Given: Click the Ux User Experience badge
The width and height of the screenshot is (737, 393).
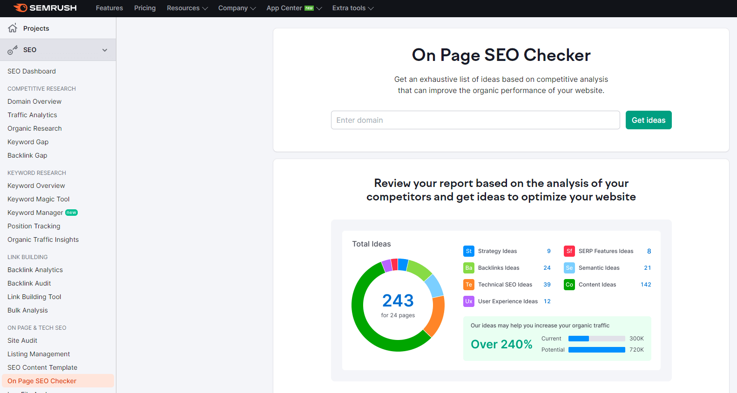Looking at the screenshot, I should (x=469, y=301).
